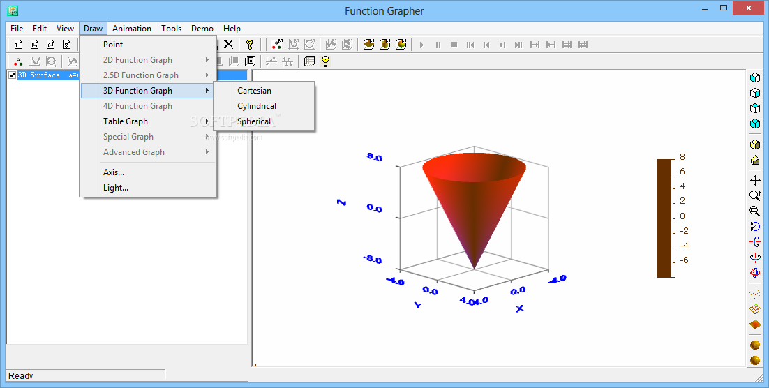This screenshot has height=388, width=769.
Task: Click the document icon marked with D
Action: tap(50, 45)
